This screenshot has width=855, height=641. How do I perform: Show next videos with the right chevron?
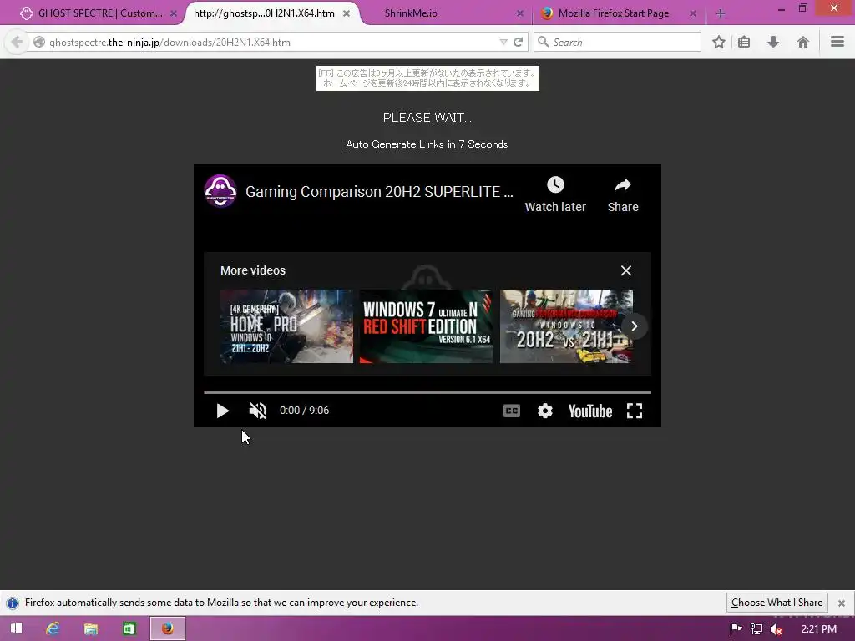(x=635, y=326)
